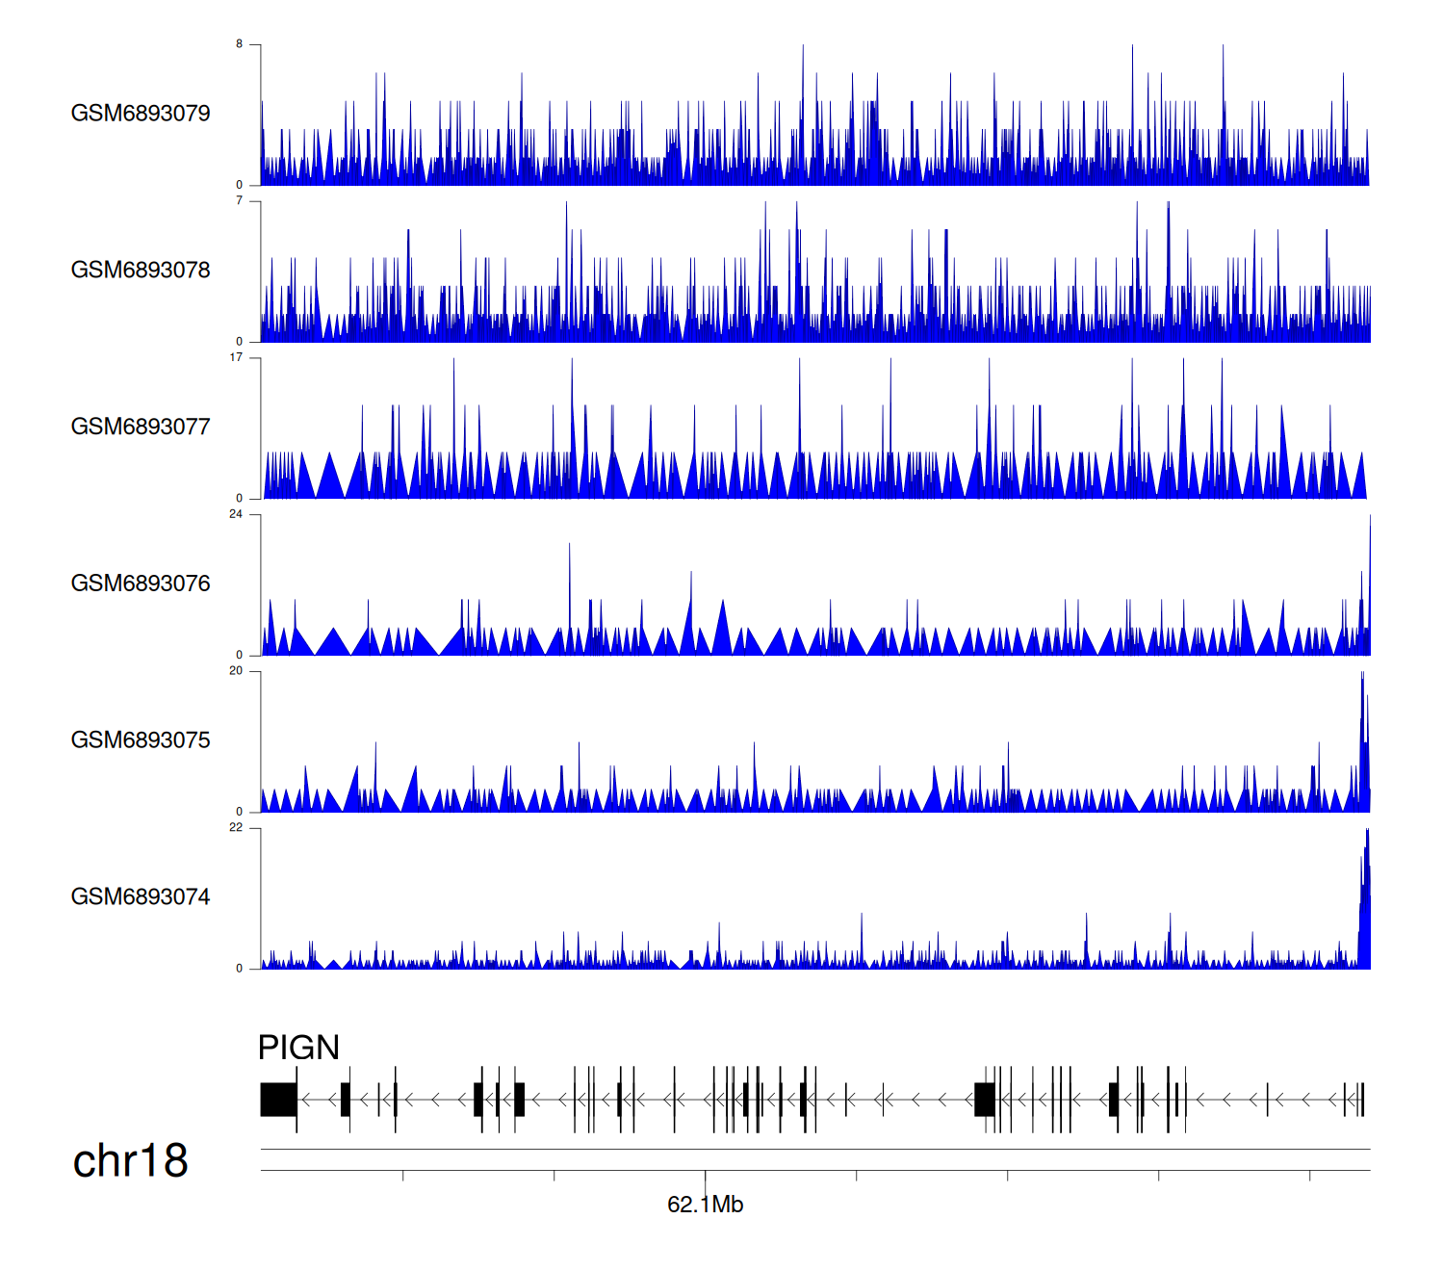Click the GSM6893077 track name
The image size is (1444, 1271).
pos(141,427)
